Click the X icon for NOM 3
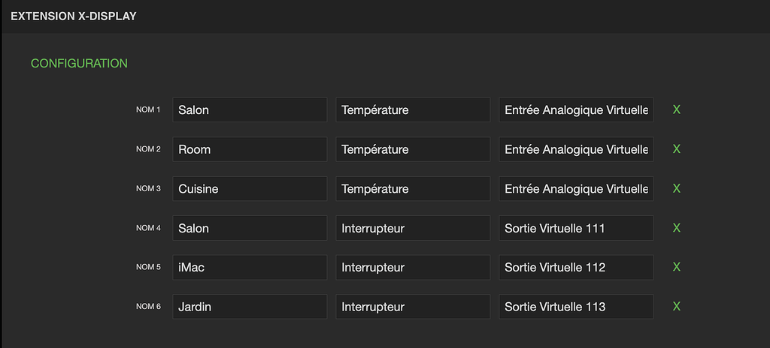Viewport: 770px width, 348px height. [x=676, y=188]
